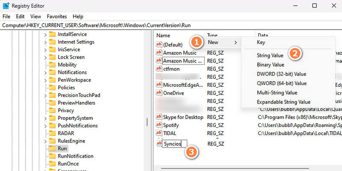Click the MicrosoftEdgeA... value icon
This screenshot has width=342, height=171.
pos(159,85)
